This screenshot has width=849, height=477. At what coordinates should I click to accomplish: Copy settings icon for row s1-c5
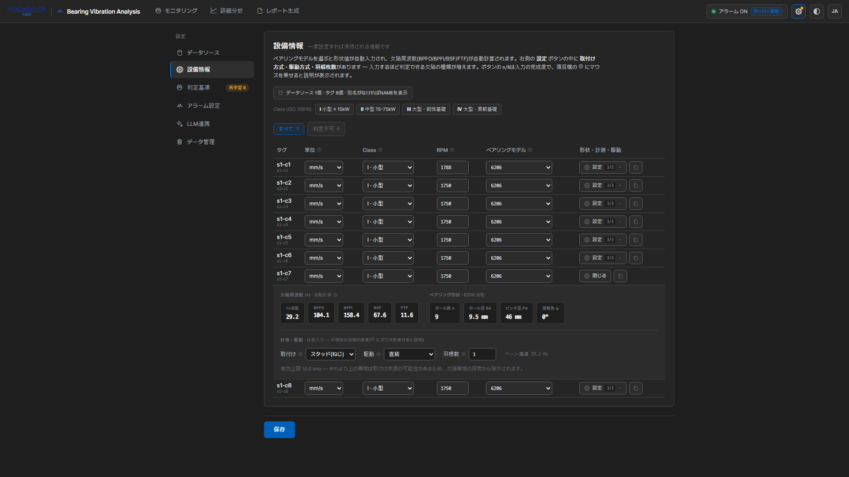635,240
